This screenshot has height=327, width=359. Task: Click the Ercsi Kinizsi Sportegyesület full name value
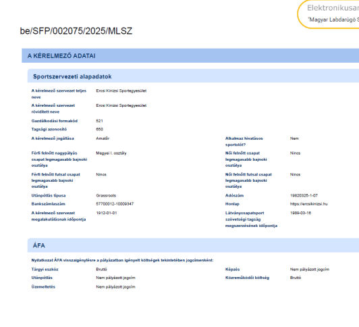(121, 91)
